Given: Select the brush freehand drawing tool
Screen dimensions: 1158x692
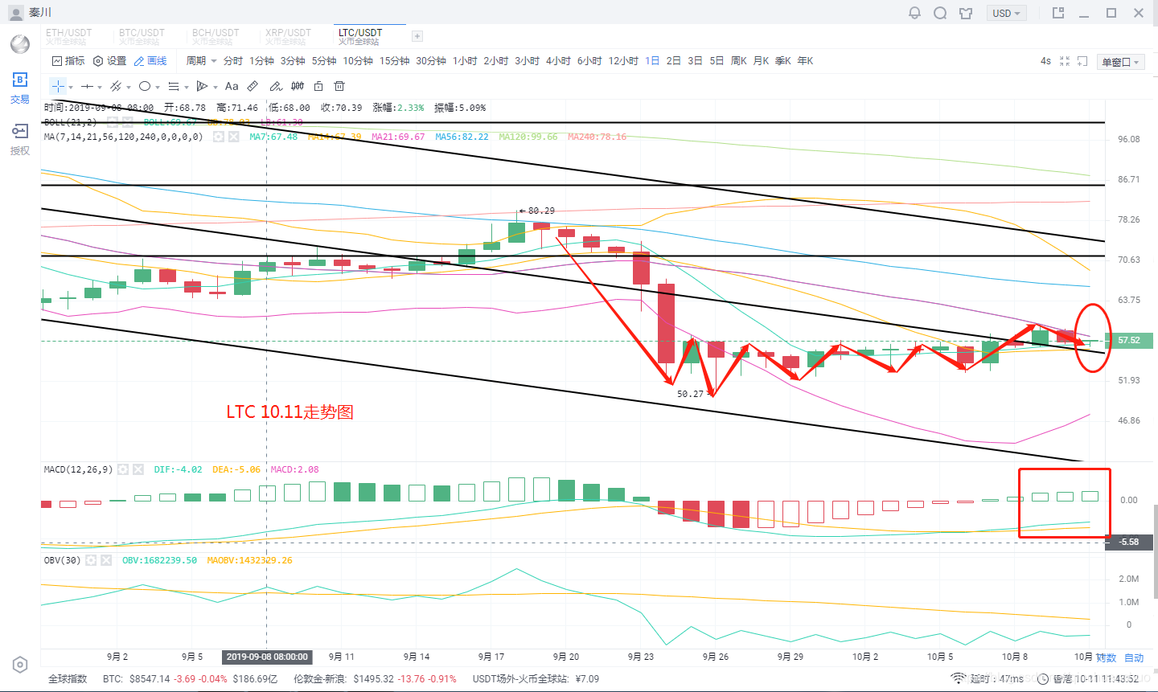Looking at the screenshot, I should [275, 86].
